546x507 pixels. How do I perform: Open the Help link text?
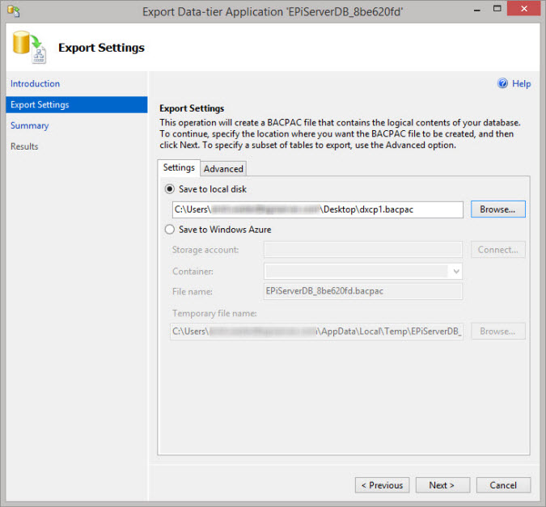[521, 83]
